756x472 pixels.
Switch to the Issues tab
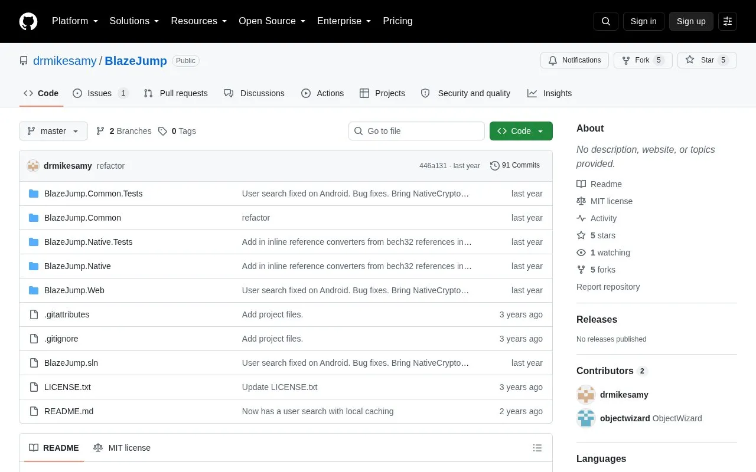click(x=100, y=93)
